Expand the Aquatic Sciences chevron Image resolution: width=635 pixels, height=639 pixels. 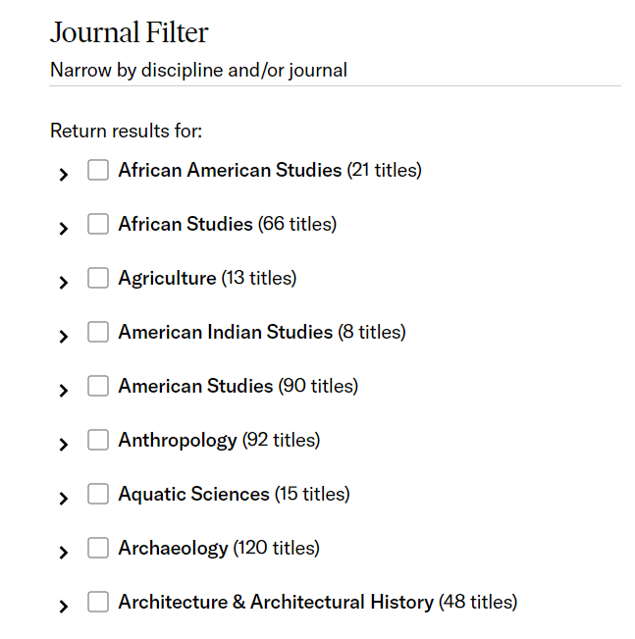(64, 499)
